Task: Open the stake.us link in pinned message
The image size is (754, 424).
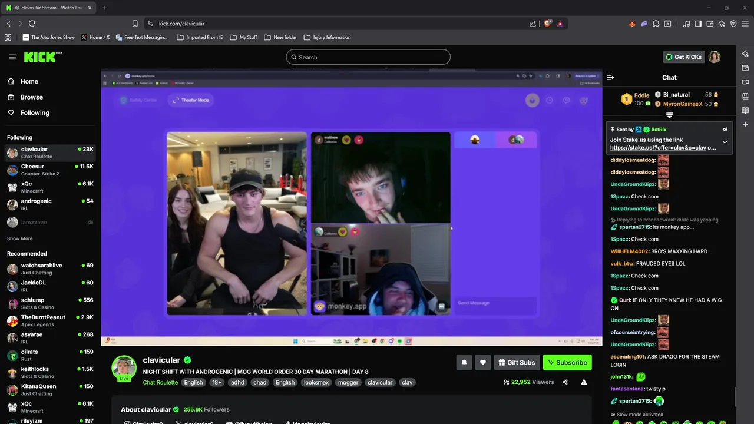Action: coord(658,148)
